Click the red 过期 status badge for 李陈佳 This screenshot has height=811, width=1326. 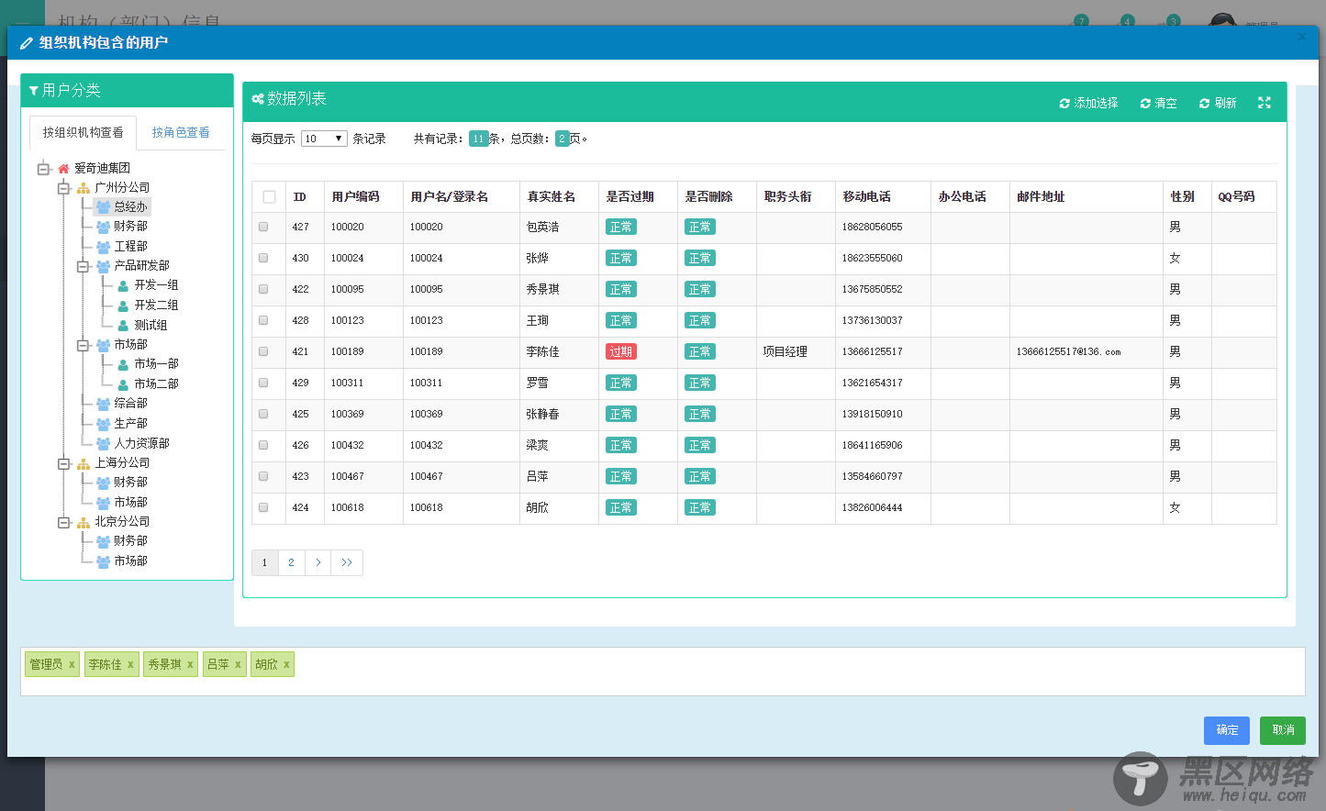pyautogui.click(x=621, y=351)
